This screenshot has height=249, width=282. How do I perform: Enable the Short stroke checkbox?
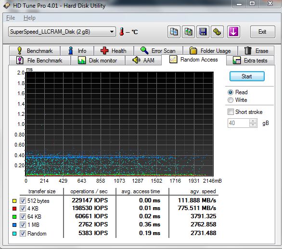(x=231, y=112)
